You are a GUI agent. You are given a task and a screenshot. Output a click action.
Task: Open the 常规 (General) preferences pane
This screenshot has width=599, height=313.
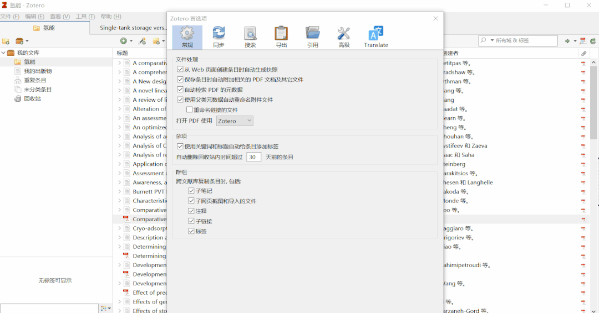187,37
